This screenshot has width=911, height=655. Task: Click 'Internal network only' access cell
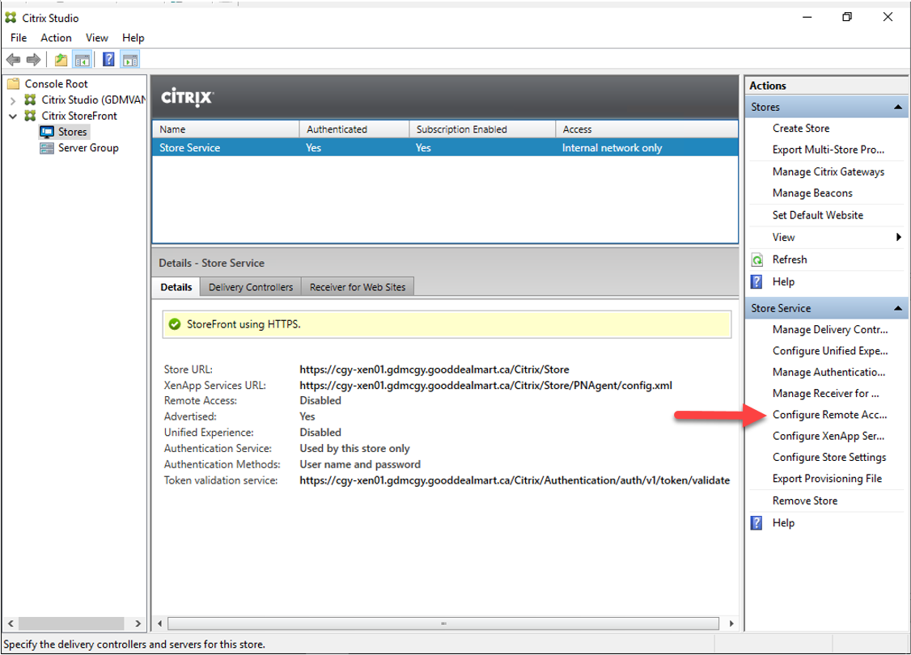click(612, 147)
